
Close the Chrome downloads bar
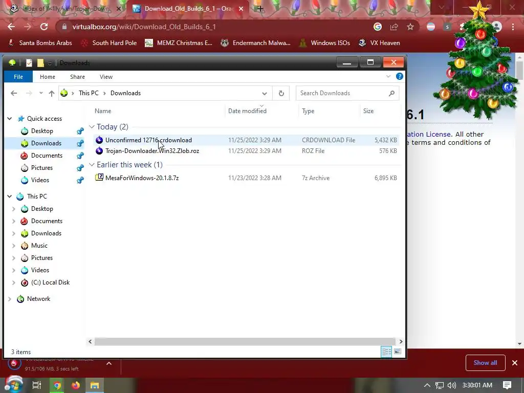tap(515, 363)
